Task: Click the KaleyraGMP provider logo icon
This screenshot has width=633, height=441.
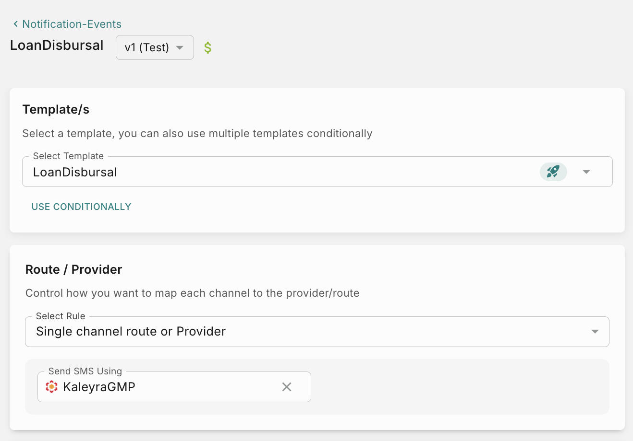Action: click(51, 387)
